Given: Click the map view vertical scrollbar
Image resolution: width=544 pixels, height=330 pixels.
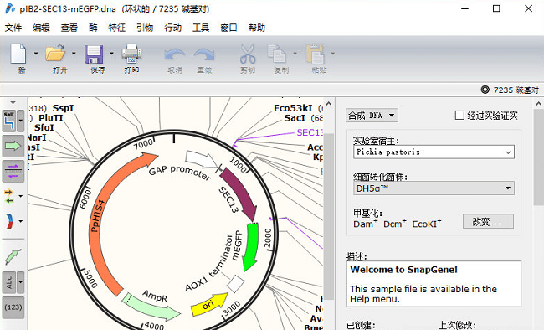Looking at the screenshot, I should (329, 215).
